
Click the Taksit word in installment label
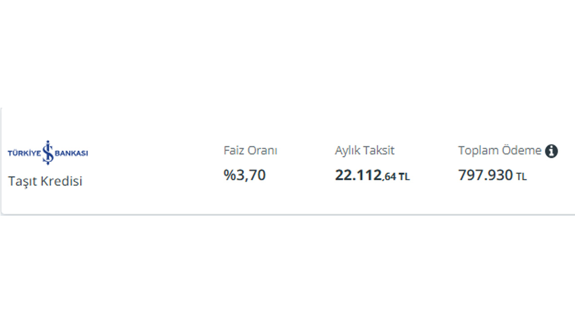[x=379, y=151]
